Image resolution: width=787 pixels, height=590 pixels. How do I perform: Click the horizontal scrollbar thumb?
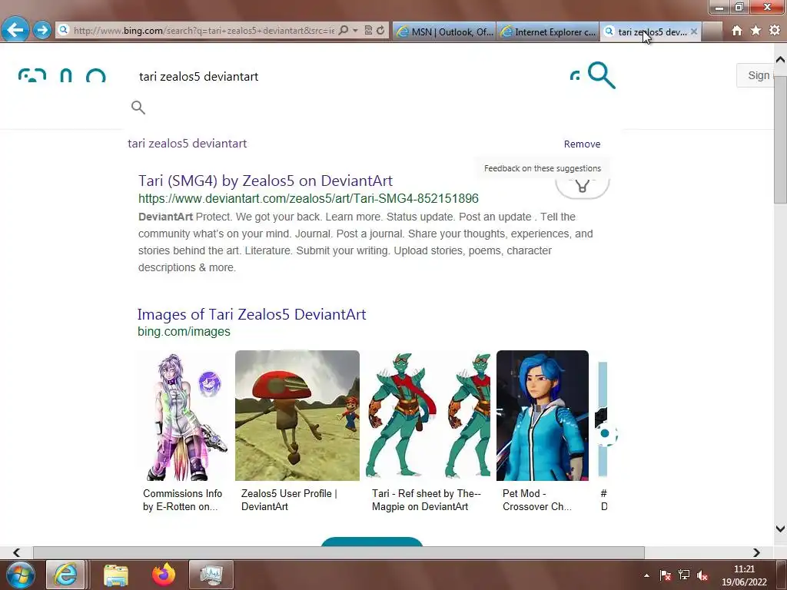(339, 552)
